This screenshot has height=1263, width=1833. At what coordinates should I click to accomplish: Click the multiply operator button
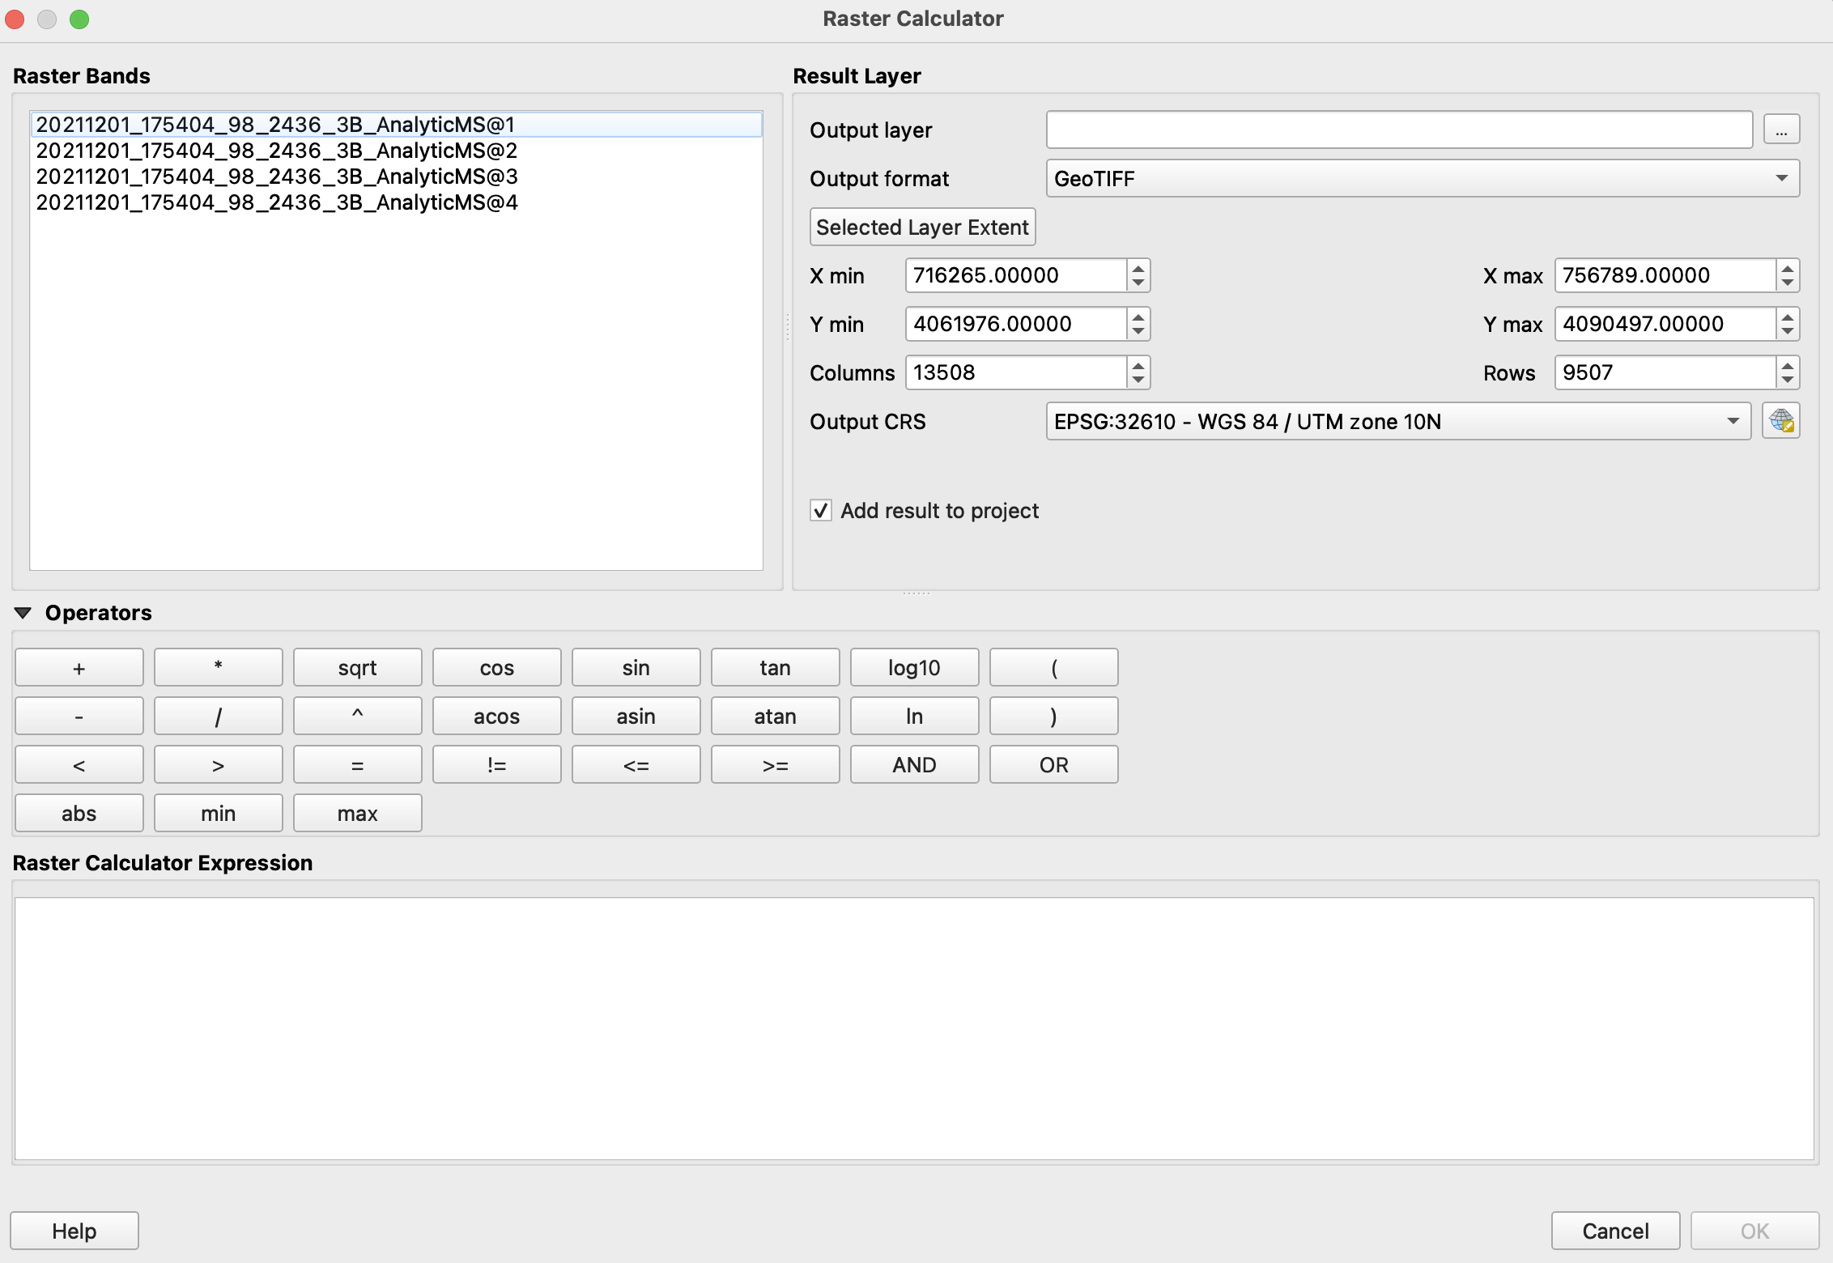[219, 667]
